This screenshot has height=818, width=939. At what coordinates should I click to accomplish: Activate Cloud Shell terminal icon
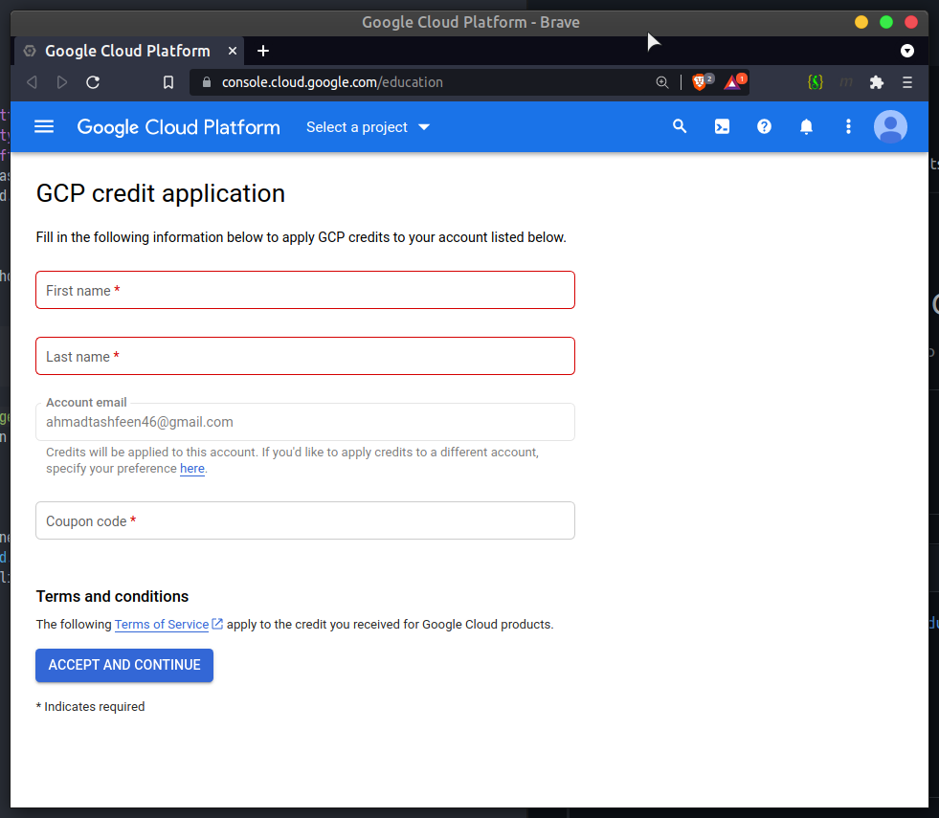[x=722, y=126]
